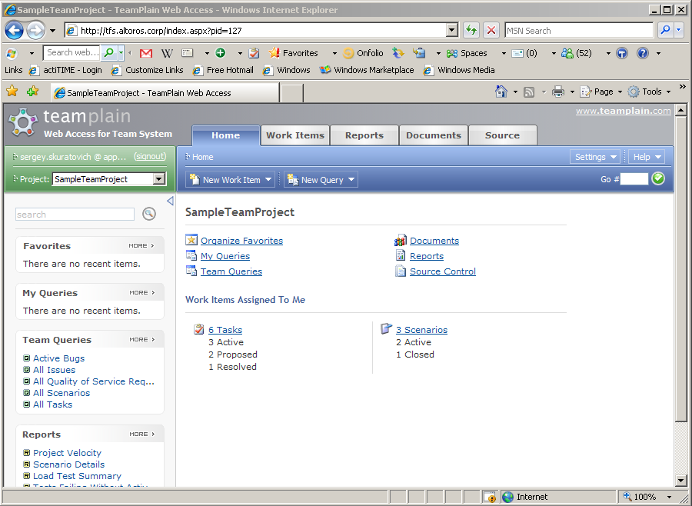Click the Help question mark toolbar icon
The image size is (692, 506).
tap(643, 53)
